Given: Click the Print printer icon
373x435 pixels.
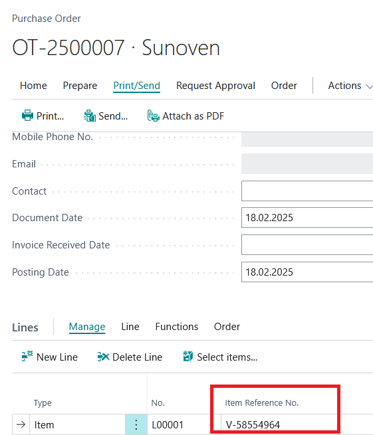Looking at the screenshot, I should (x=27, y=116).
